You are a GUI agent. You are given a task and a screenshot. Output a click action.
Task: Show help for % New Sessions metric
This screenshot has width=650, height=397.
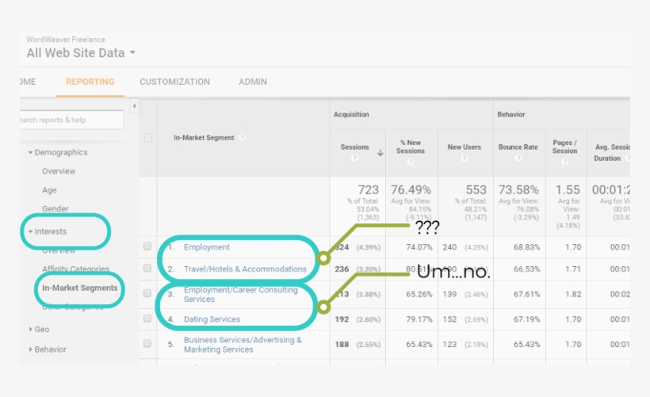tap(411, 162)
